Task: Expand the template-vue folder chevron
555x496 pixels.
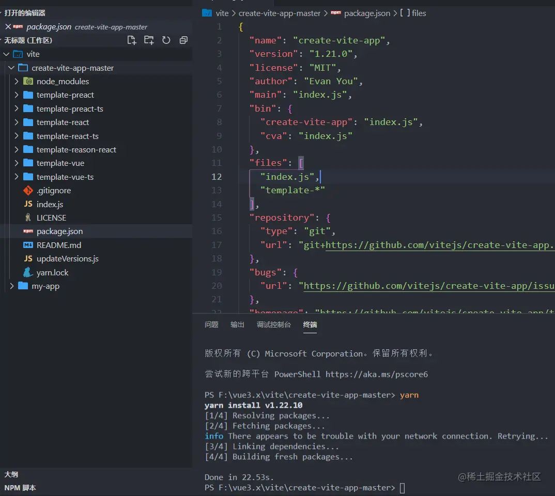Action: click(x=17, y=163)
